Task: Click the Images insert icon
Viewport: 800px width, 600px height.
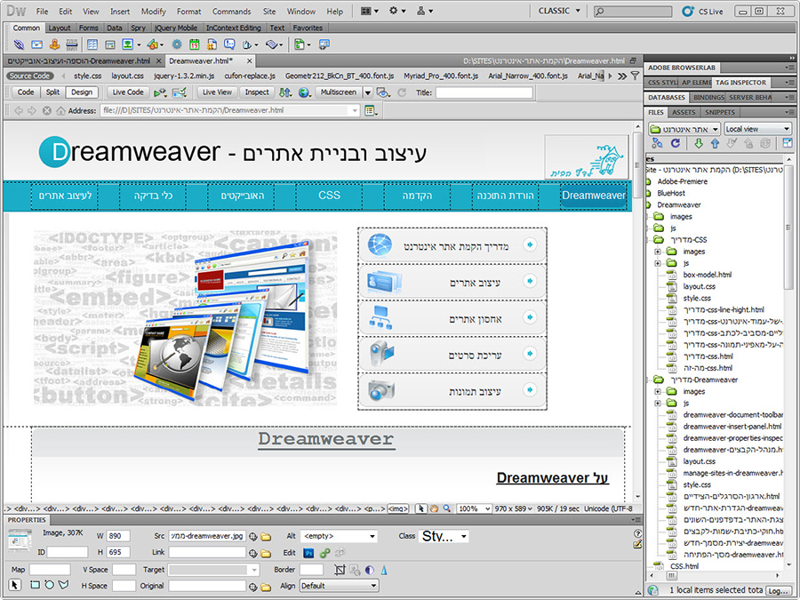Action: [x=127, y=45]
